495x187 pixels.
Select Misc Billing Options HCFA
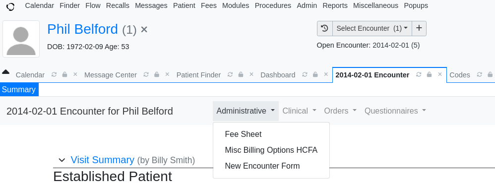tap(271, 150)
